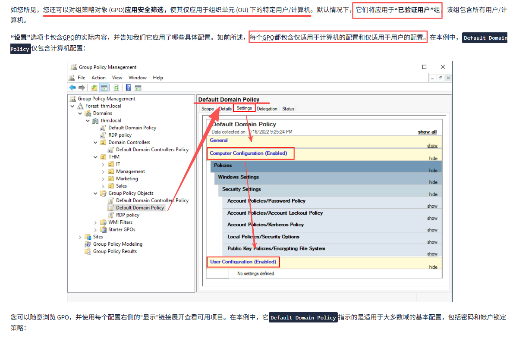This screenshot has height=338, width=513.
Task: Click the User Configuration (Enabled) heading
Action: [x=243, y=262]
